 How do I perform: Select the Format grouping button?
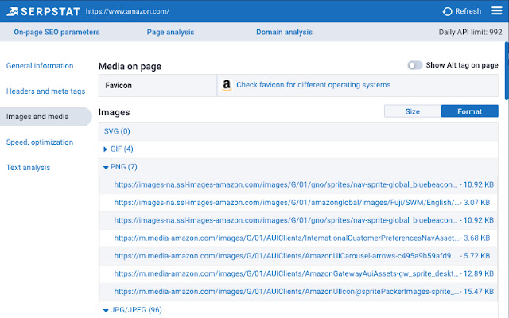[x=469, y=112]
